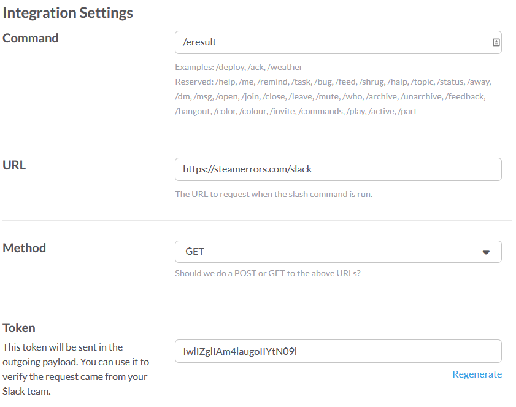Focus the Command input containing /eresult
The image size is (516, 407).
[x=338, y=42]
